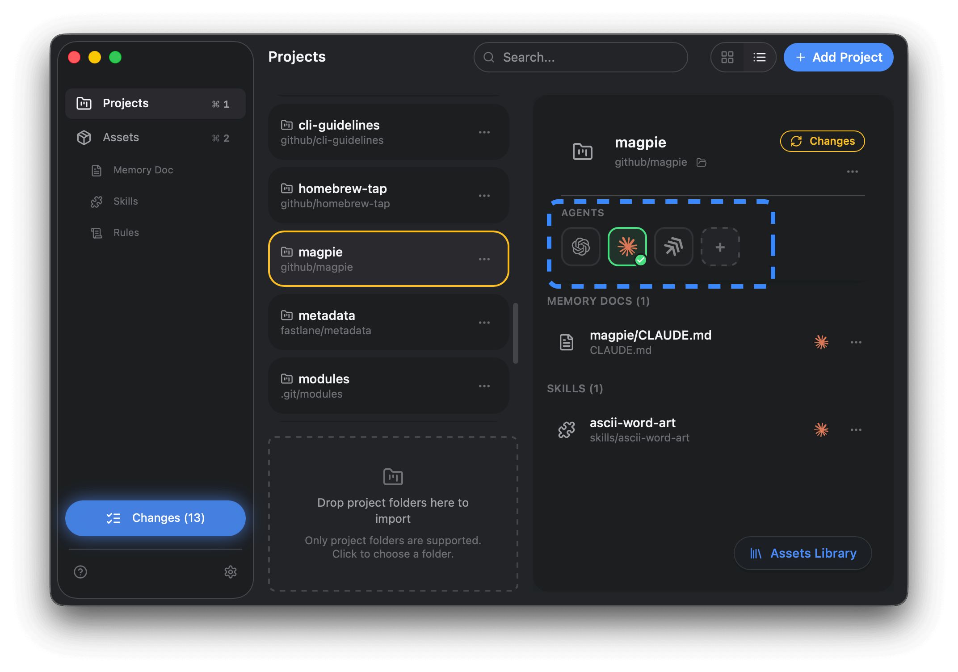Select Projects in the sidebar

coord(125,103)
